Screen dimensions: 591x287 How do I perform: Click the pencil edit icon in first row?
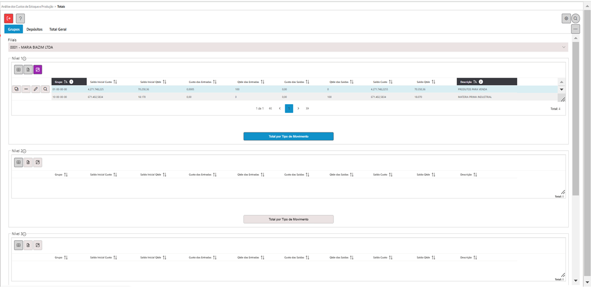[36, 89]
